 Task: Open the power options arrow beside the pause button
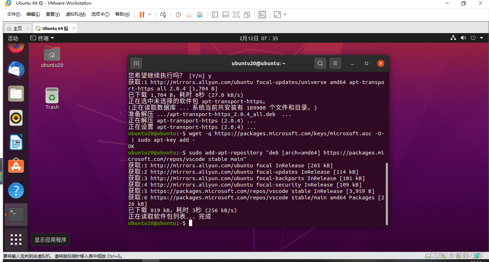[x=149, y=15]
